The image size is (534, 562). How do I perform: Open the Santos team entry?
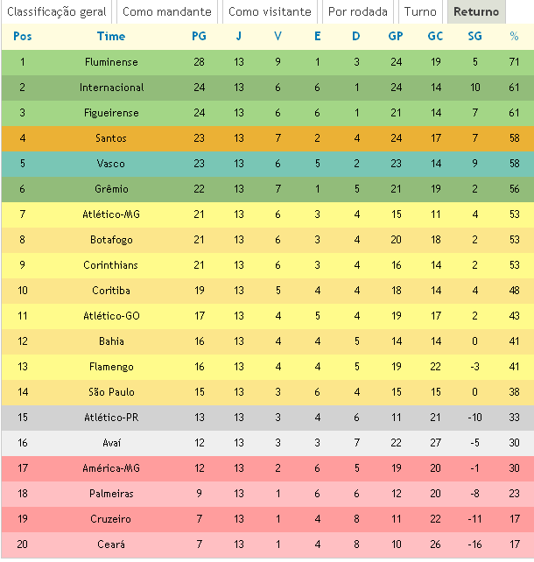[x=111, y=138]
